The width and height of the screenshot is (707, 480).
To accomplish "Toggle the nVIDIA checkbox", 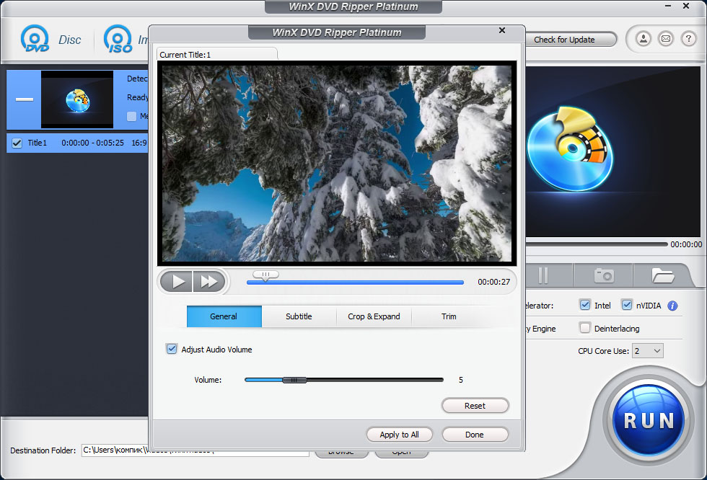I will 627,305.
